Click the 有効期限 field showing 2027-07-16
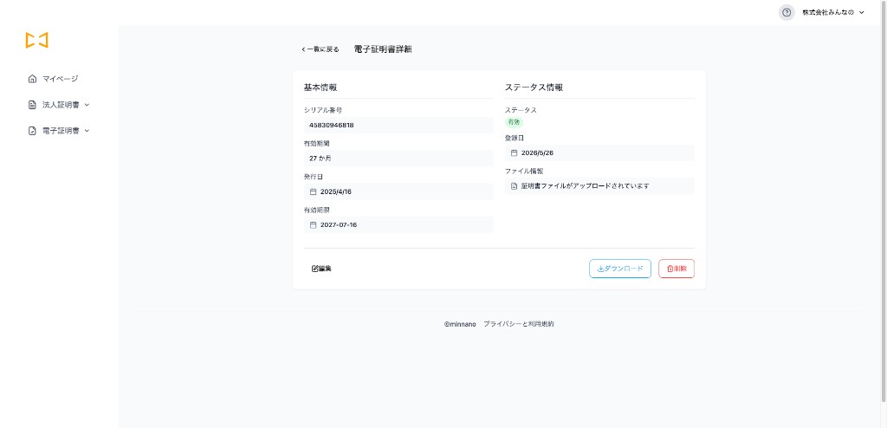The image size is (887, 428). point(398,224)
